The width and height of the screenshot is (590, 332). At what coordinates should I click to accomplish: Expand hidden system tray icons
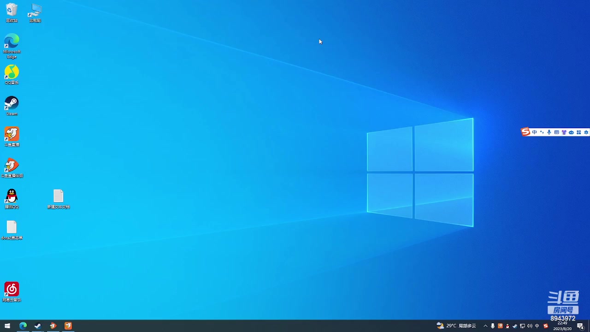click(485, 326)
